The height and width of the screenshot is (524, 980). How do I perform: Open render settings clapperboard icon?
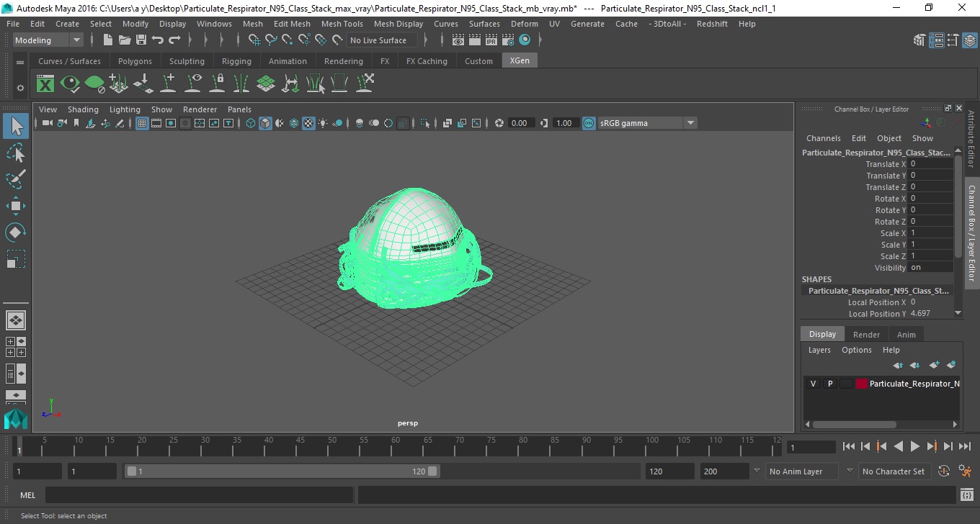coord(508,40)
